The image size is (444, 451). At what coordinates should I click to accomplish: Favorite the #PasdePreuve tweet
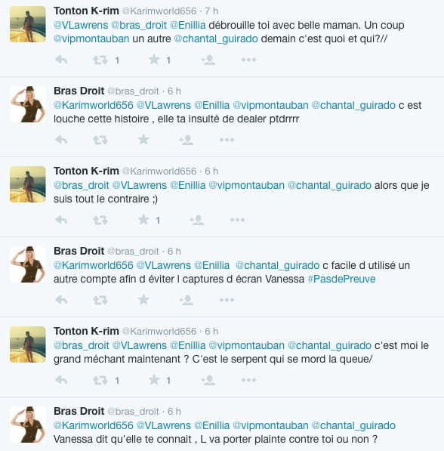[143, 300]
